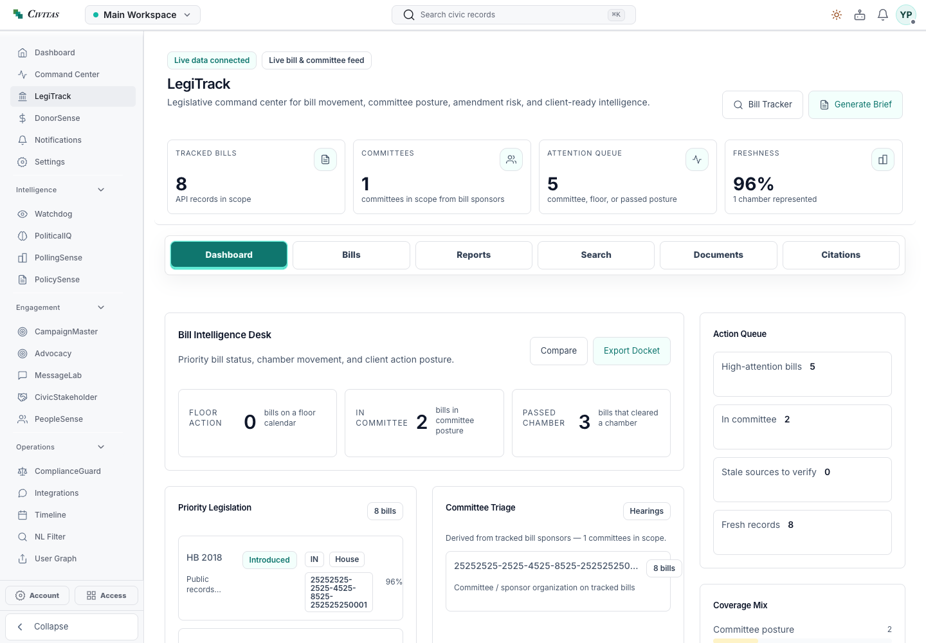Switch to the Reports tab
Viewport: 926px width, 643px height.
[474, 255]
